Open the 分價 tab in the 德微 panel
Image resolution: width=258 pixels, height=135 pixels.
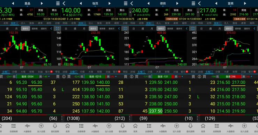tap(150, 72)
